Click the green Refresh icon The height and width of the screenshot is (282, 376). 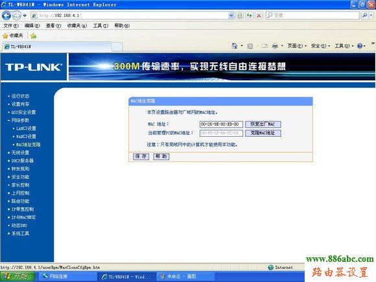click(250, 16)
